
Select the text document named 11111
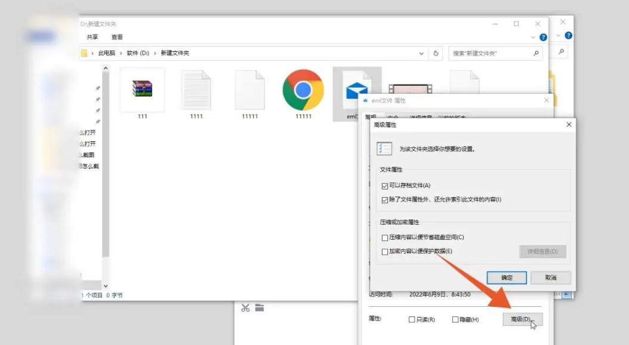[249, 89]
